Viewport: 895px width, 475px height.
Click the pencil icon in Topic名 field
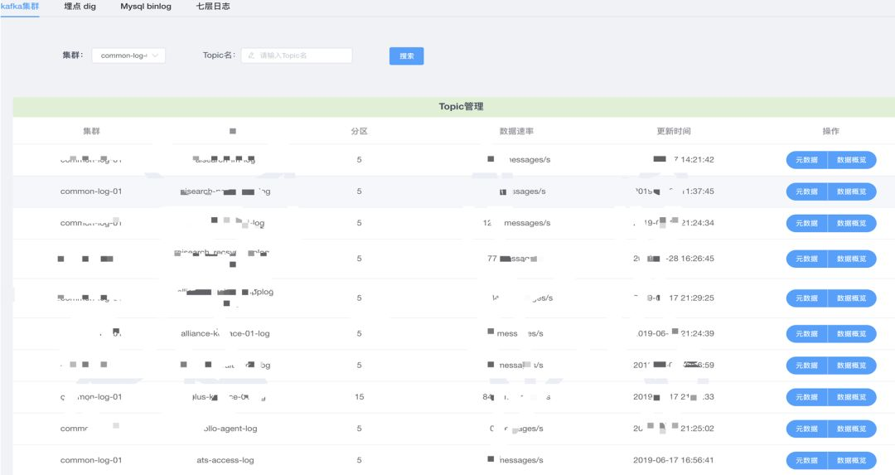(x=251, y=56)
